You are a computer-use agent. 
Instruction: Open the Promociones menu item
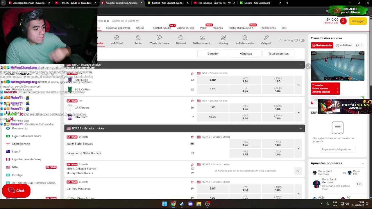tap(268, 28)
